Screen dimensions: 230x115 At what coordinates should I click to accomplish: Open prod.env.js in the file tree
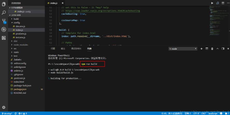pos(26,34)
